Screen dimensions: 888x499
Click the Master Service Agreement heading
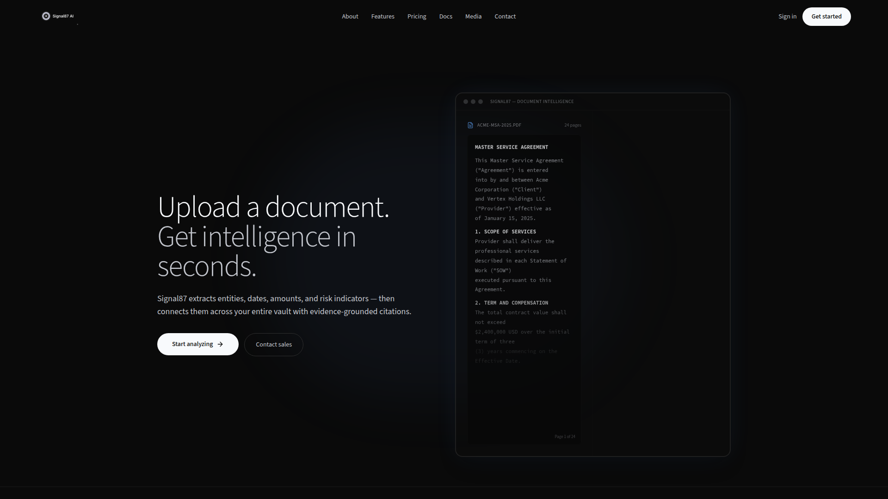point(511,147)
